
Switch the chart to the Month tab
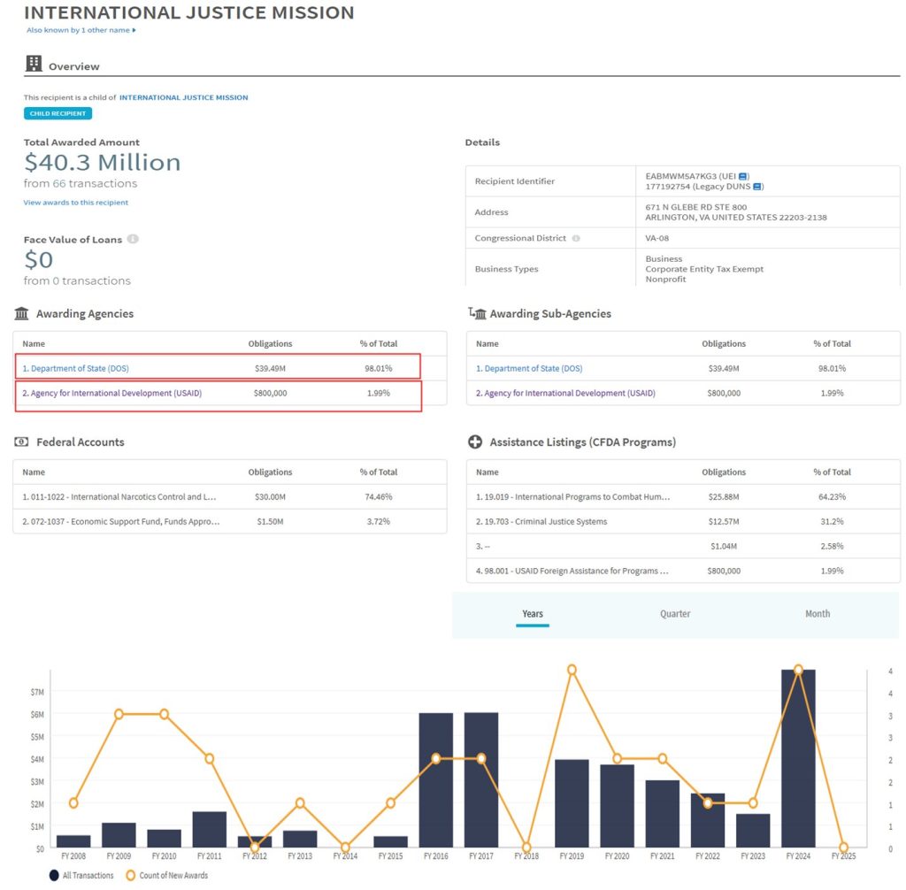coord(817,614)
